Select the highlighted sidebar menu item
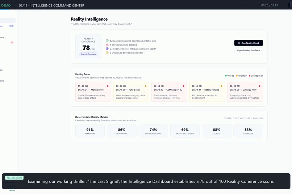This screenshot has height=194, width=292. [8, 21]
